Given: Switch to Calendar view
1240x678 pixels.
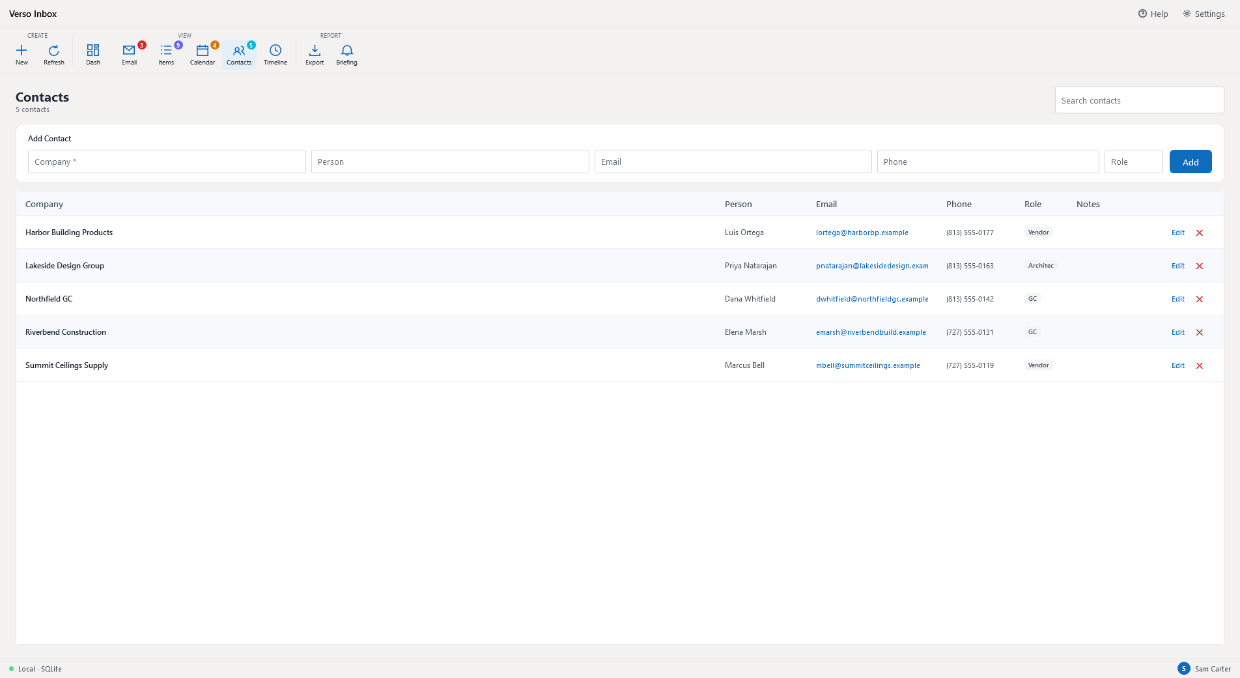Looking at the screenshot, I should [203, 55].
